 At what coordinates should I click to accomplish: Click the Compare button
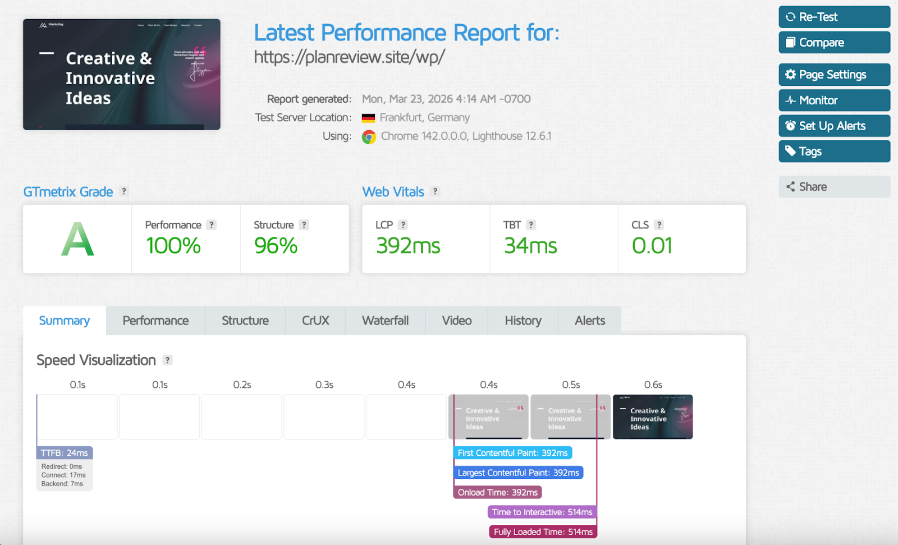(x=834, y=43)
